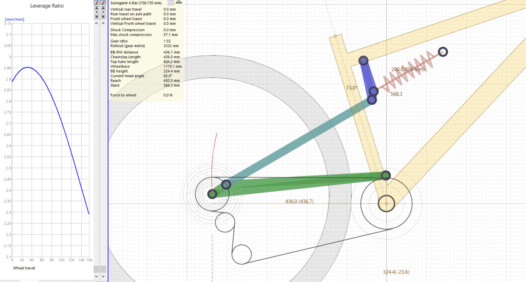The height and width of the screenshot is (282, 526).
Task: Click the bottom bracket center point
Action: coord(386,203)
